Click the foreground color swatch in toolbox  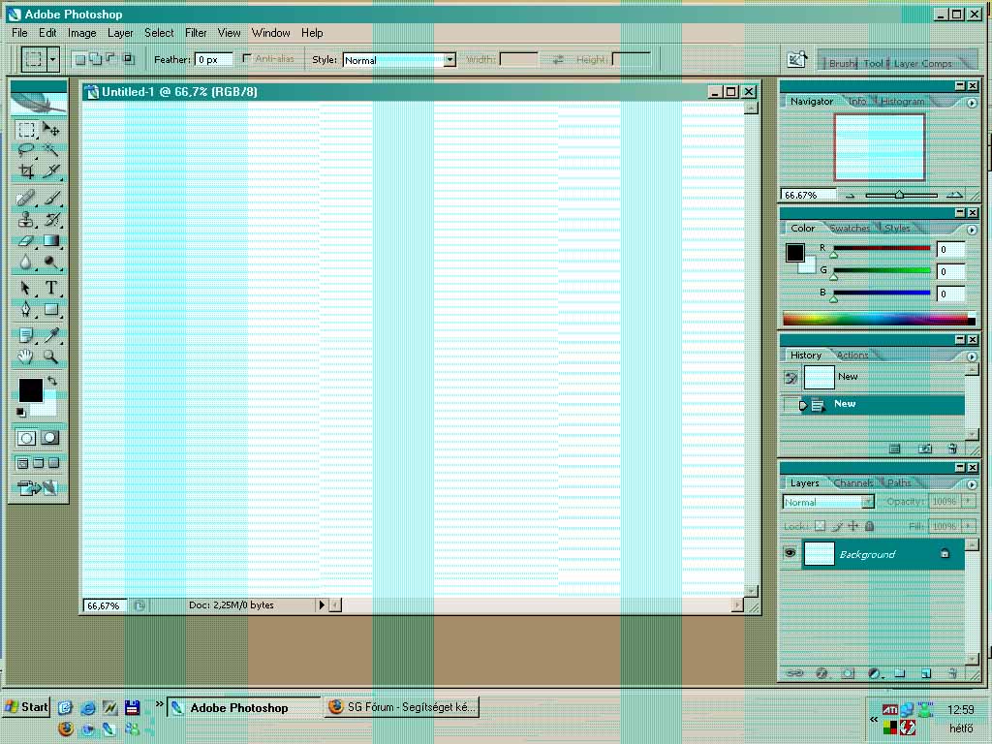[x=30, y=389]
